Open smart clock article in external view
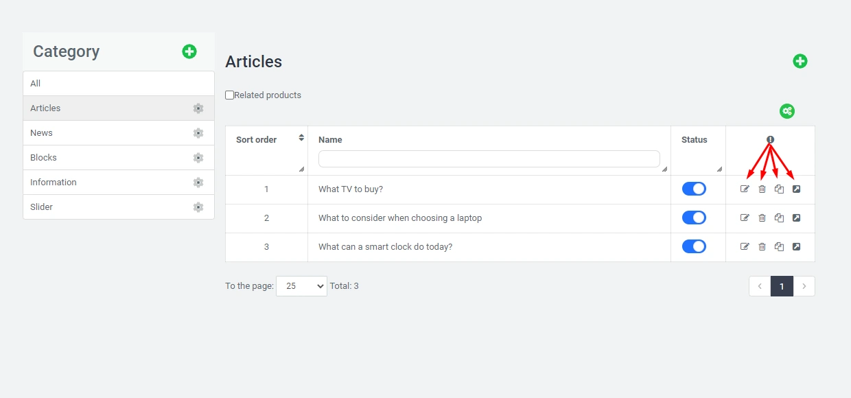Image resolution: width=851 pixels, height=398 pixels. click(x=796, y=247)
